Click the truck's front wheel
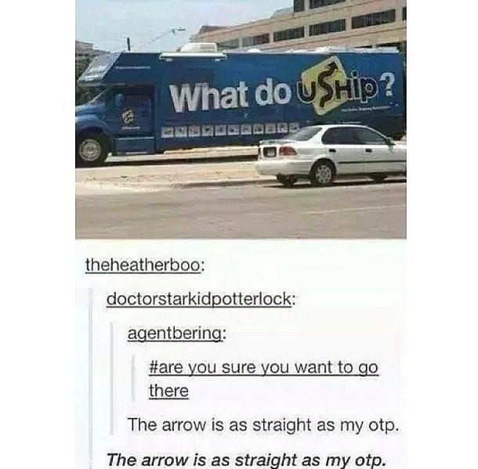The image size is (478, 469). click(x=89, y=150)
